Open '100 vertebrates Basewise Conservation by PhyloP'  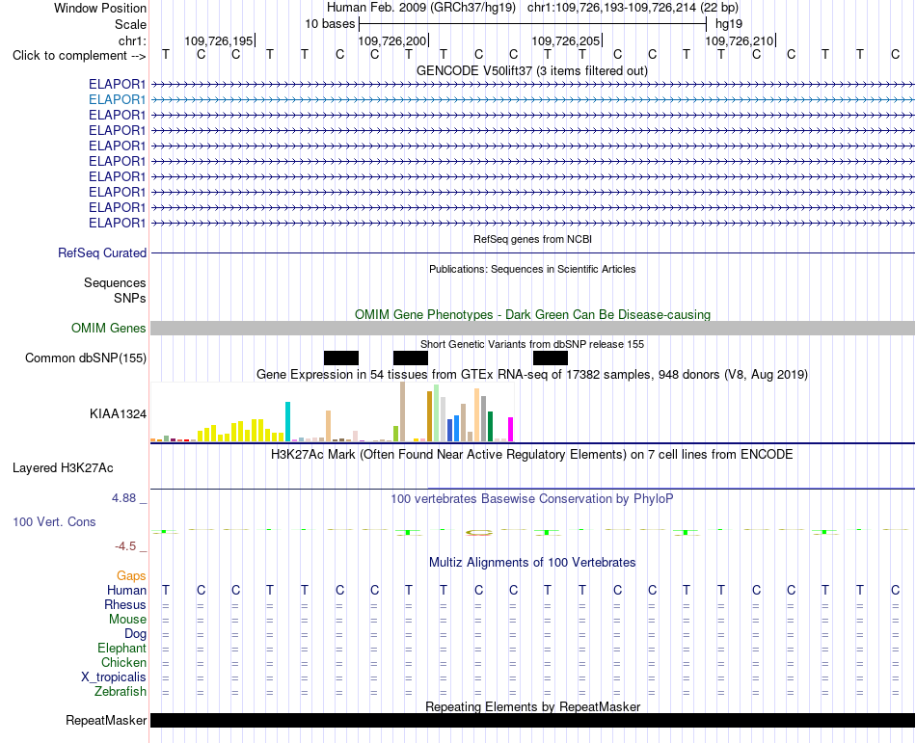532,499
